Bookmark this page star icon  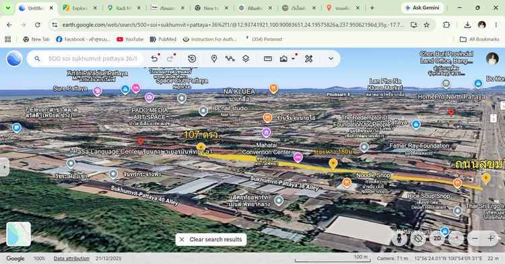427,25
